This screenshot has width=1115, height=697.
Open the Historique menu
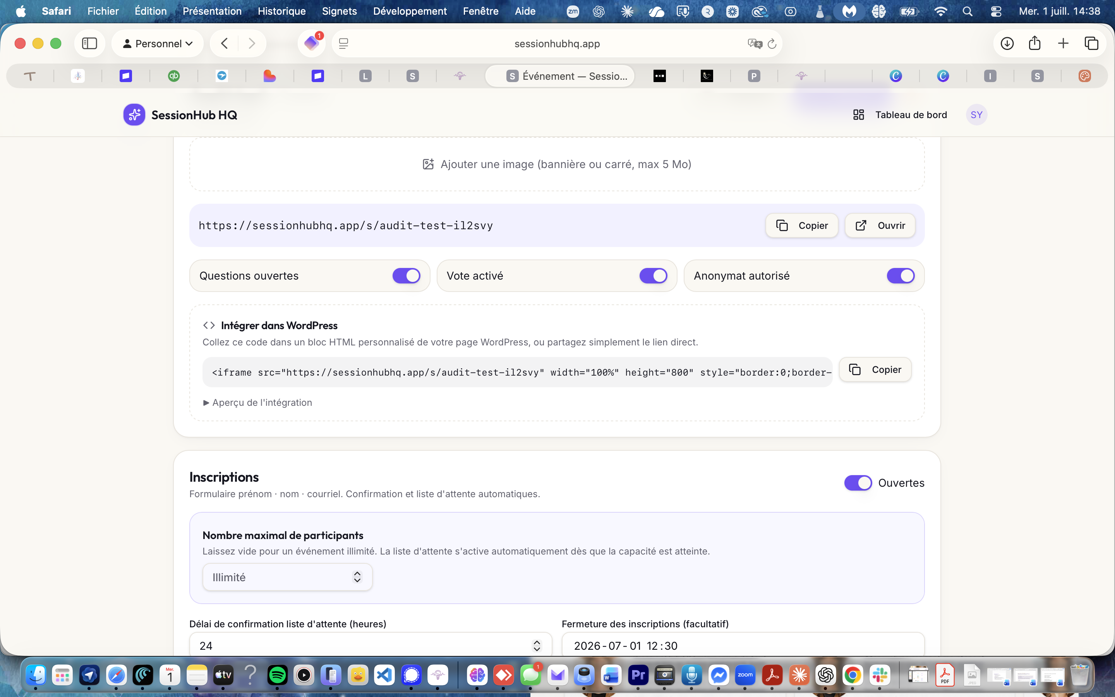(x=281, y=11)
